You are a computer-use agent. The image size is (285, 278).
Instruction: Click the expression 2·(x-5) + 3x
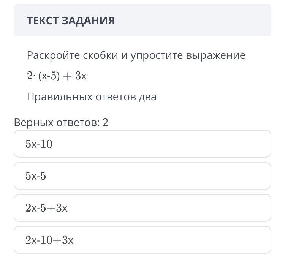[x=57, y=76]
